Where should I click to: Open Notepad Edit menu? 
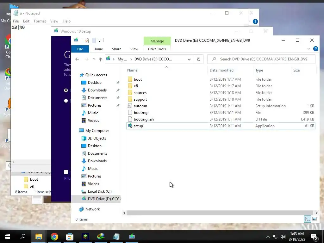coord(26,21)
